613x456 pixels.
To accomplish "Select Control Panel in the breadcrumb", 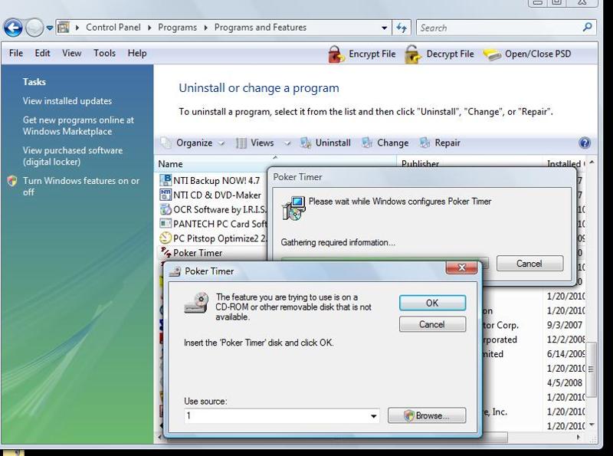I will point(113,28).
